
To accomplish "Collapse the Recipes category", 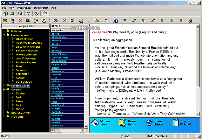I will [4, 89].
